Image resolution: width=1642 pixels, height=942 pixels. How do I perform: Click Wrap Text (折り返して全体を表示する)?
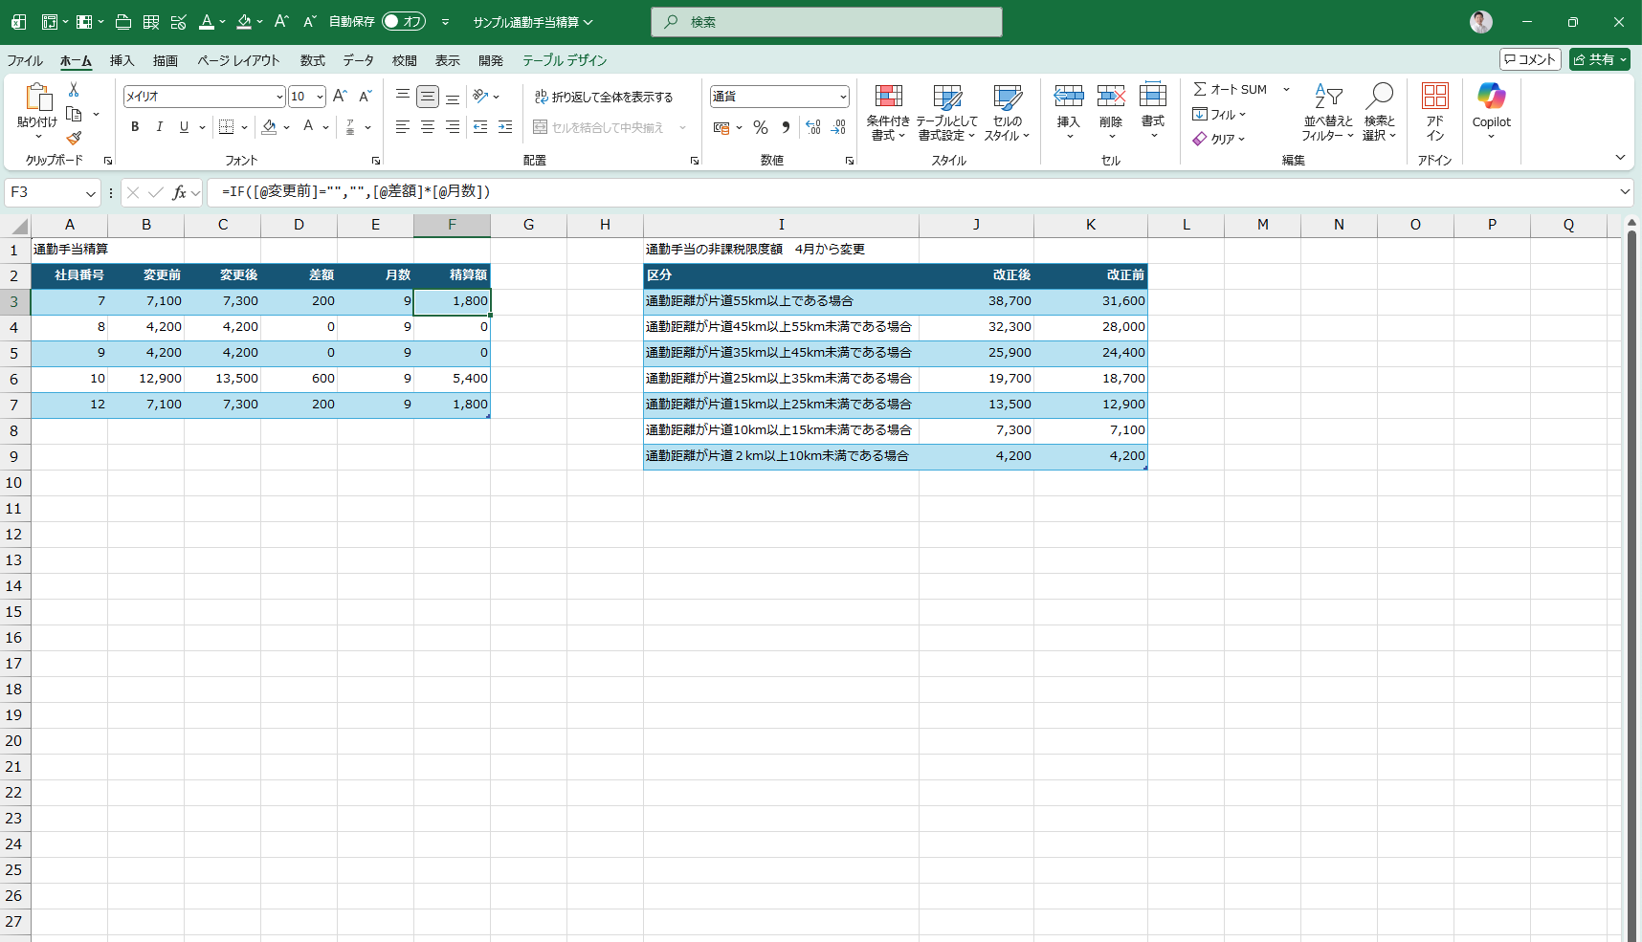tap(604, 97)
